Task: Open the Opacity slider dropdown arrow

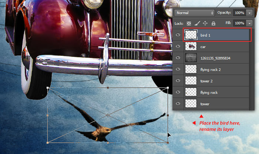Action: [249, 13]
